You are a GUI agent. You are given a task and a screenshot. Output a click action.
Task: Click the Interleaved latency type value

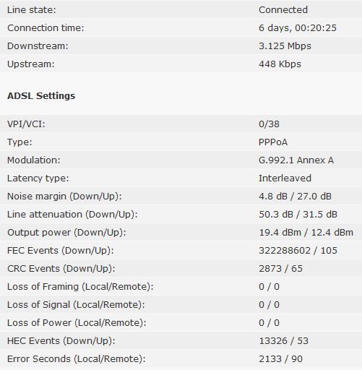[x=285, y=178]
